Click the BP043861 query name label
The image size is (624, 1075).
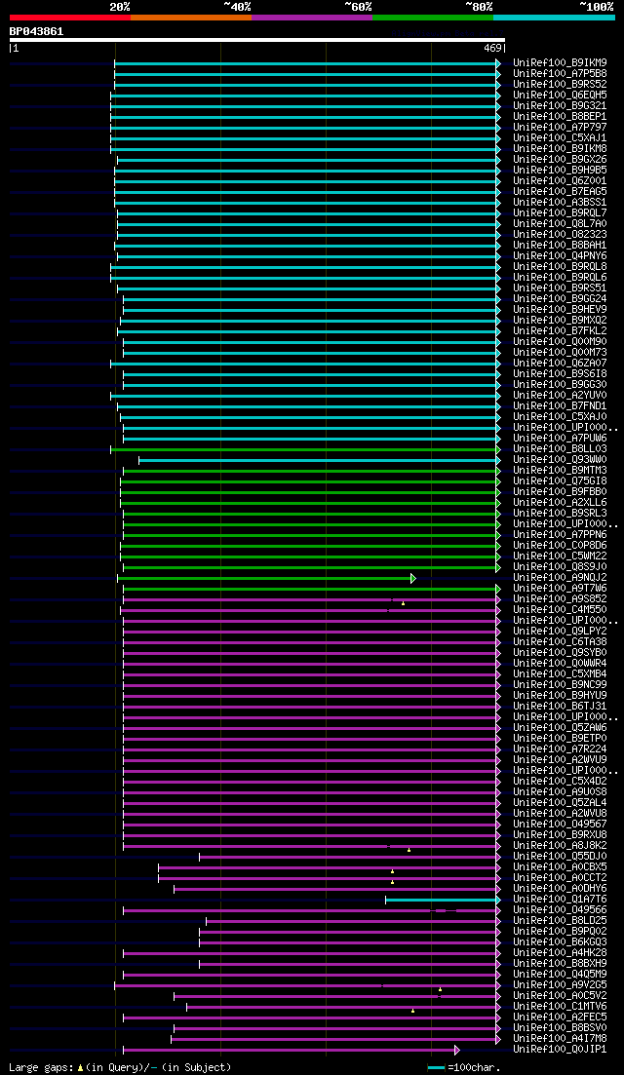[x=36, y=31]
